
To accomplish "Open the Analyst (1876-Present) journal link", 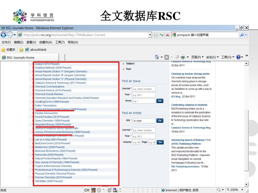I will coord(47,64).
